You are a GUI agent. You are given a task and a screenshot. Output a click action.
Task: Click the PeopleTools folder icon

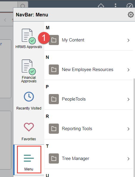point(54,99)
